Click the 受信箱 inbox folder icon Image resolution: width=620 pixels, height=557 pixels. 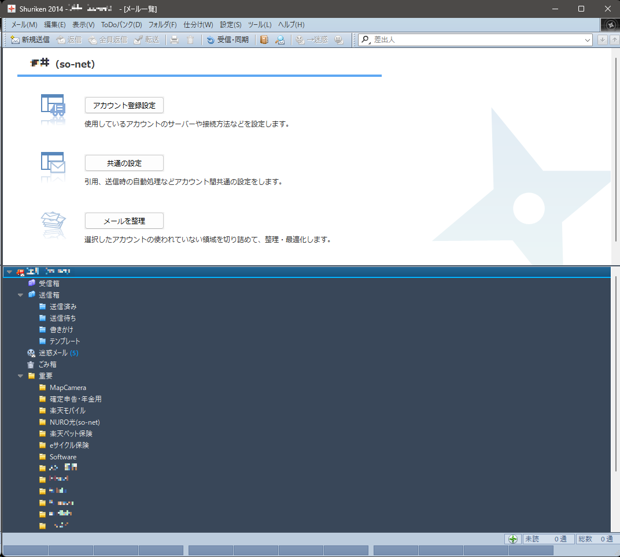[32, 283]
